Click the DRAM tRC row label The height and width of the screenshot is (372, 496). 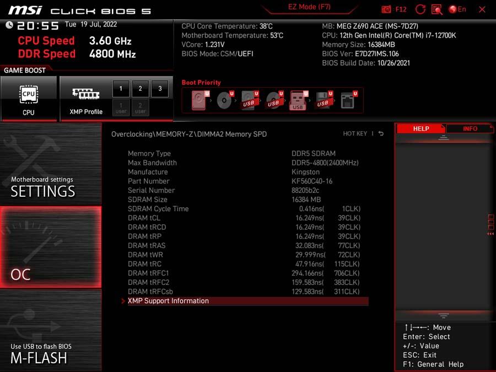click(144, 264)
